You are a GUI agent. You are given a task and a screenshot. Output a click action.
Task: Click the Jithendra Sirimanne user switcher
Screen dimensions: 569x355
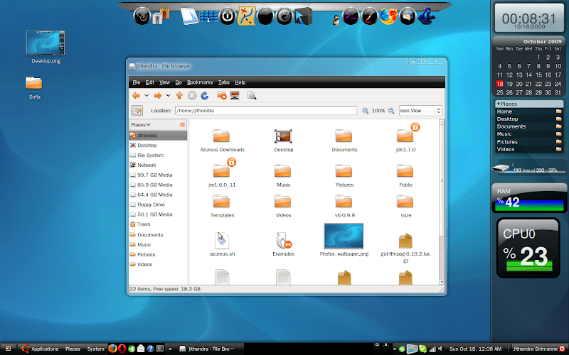[538, 349]
